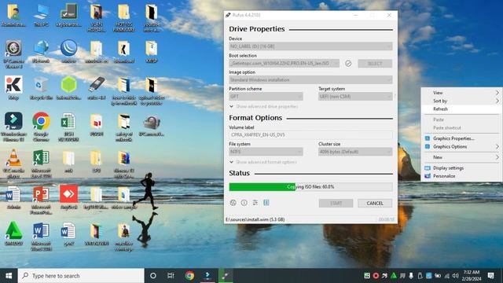Show the Rufus log icon
Screen dimensions: 503x283
266,203
